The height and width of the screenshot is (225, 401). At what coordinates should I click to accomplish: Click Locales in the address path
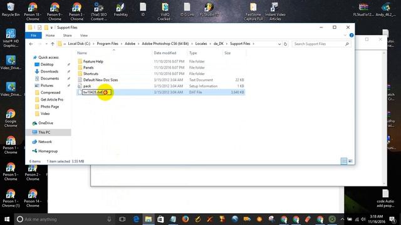point(201,44)
